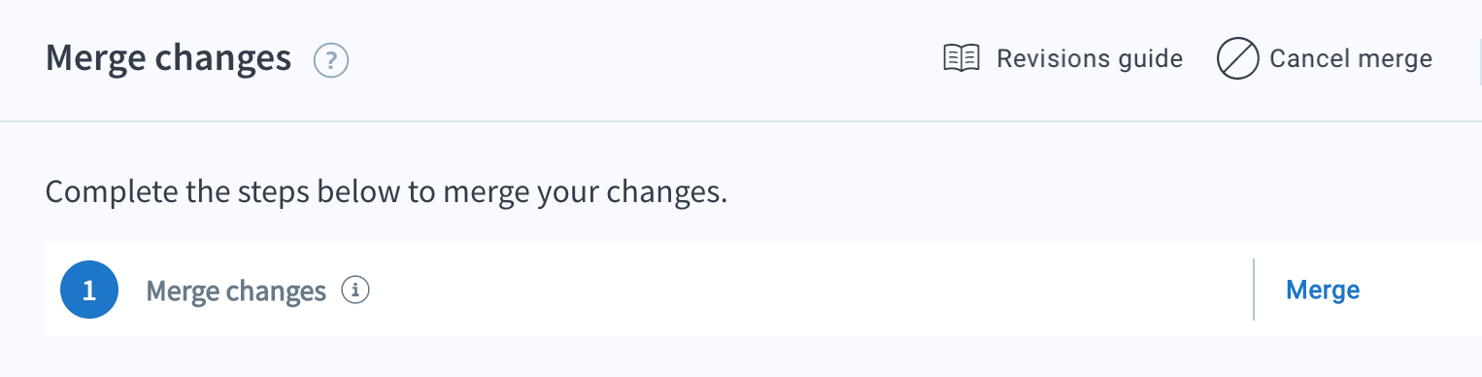The height and width of the screenshot is (377, 1482).
Task: Click the 'Complete the steps below' instruction text
Action: click(386, 191)
